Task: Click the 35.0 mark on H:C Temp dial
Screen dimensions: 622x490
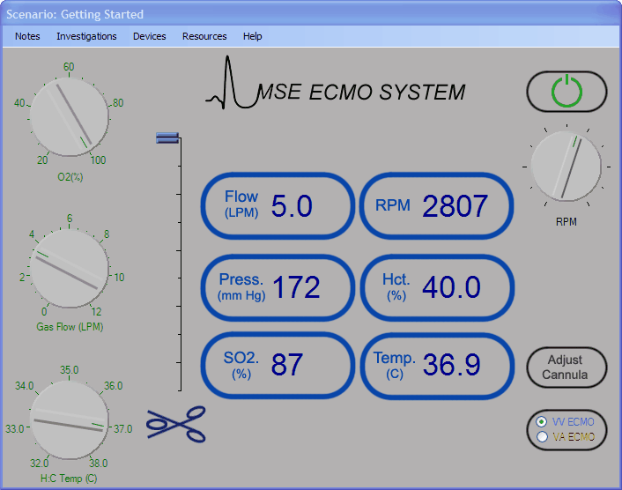Action: (x=70, y=370)
